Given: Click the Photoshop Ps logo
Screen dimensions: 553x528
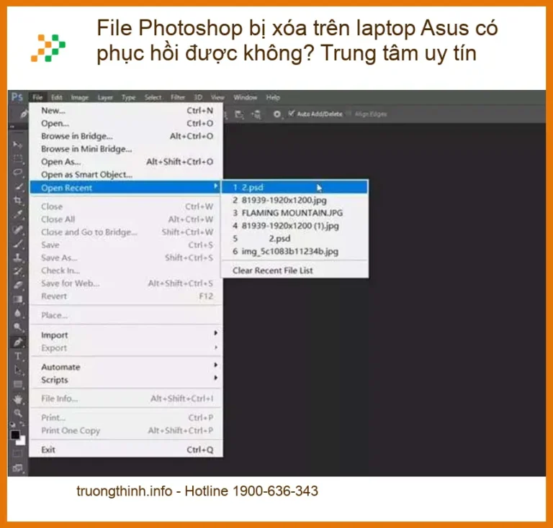Looking at the screenshot, I should pos(17,97).
